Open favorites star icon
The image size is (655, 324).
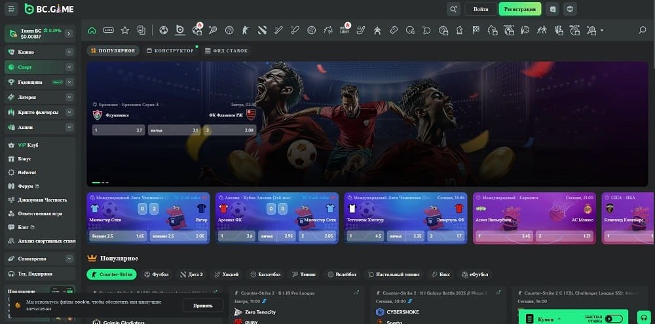pos(125,30)
